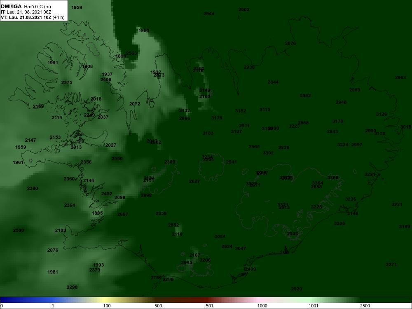412x309 pixels.
Task: Click the 3178 label
Action: click(x=217, y=118)
